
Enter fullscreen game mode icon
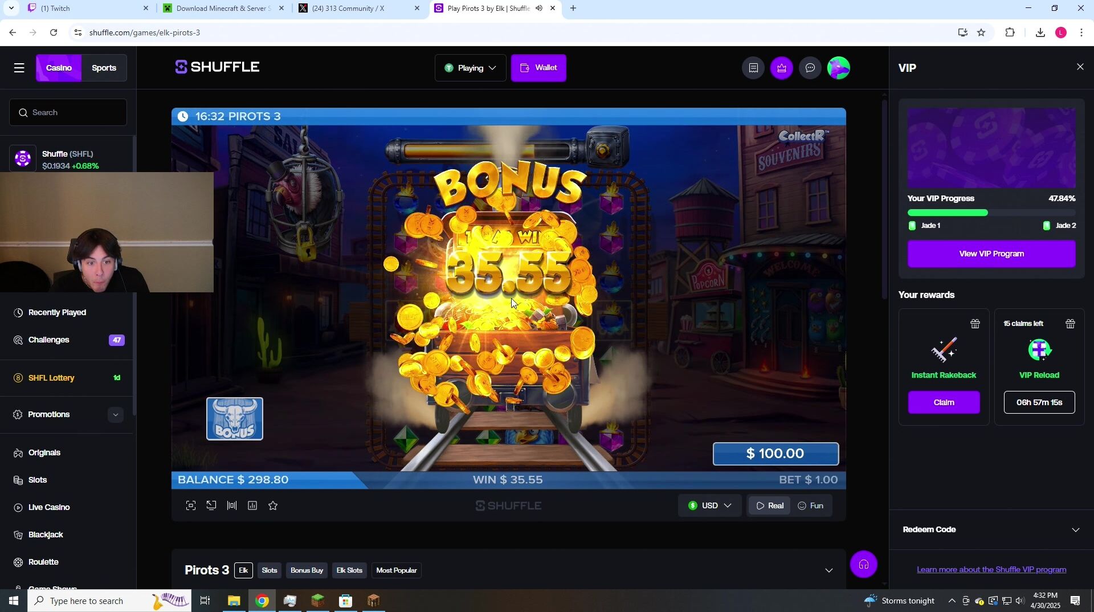191,506
